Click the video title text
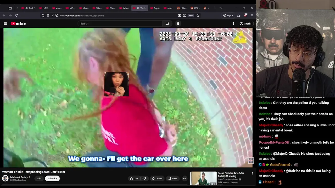The image size is (335, 188). coord(34,172)
